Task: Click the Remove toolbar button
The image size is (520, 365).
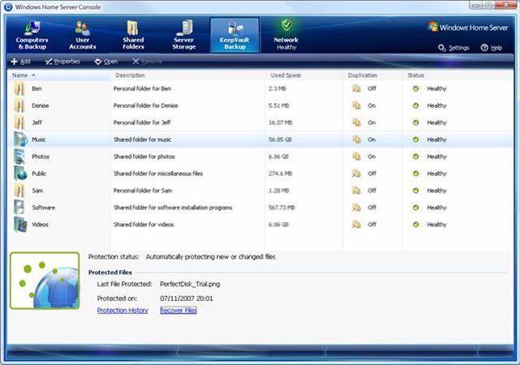Action: tap(147, 62)
